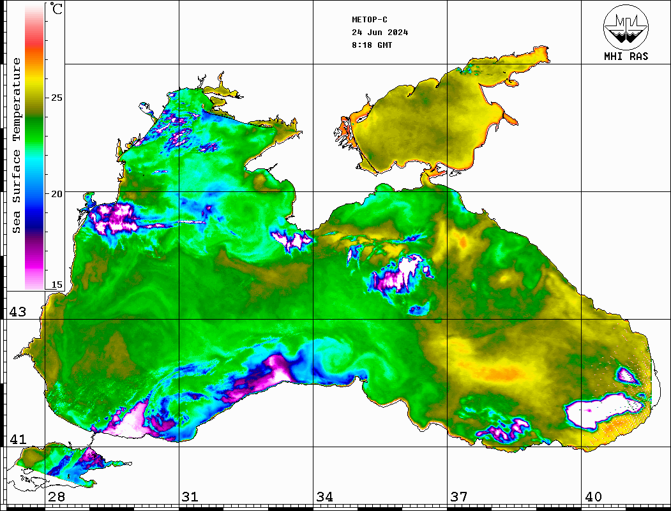The height and width of the screenshot is (511, 671).
Task: Click the longitude label '34'
Action: point(325,497)
